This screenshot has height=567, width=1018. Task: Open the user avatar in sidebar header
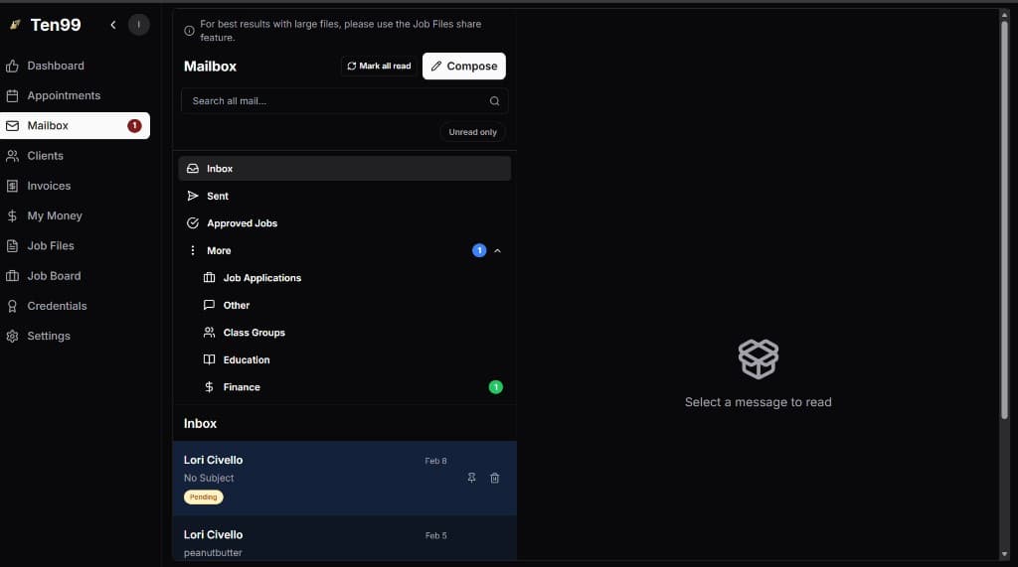tap(138, 25)
